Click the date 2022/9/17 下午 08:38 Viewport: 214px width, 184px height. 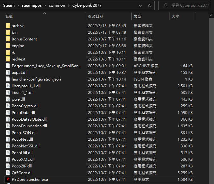(x=107, y=46)
